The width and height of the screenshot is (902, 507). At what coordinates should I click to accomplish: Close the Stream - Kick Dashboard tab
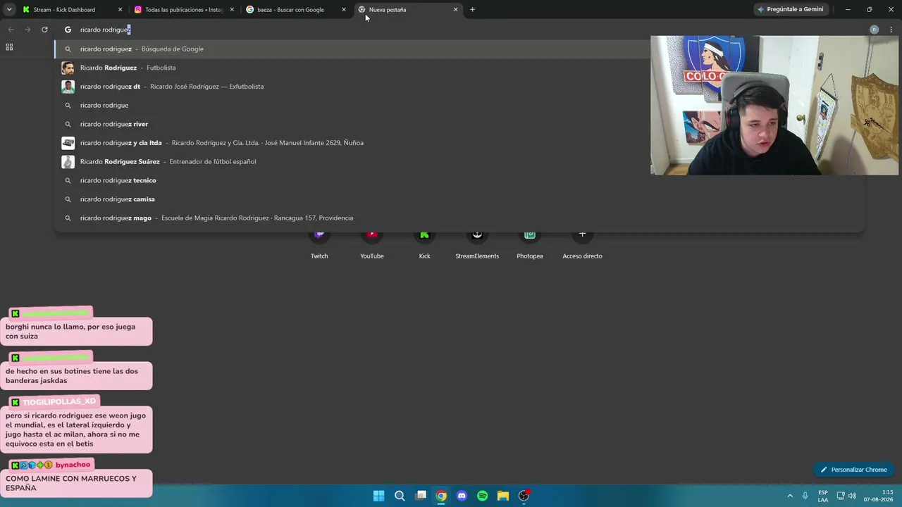click(120, 10)
